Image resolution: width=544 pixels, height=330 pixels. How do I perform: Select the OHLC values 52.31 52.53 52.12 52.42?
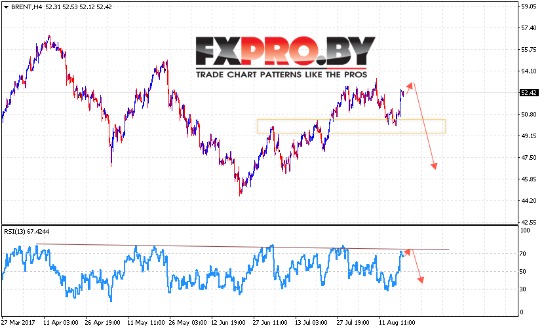[x=79, y=7]
